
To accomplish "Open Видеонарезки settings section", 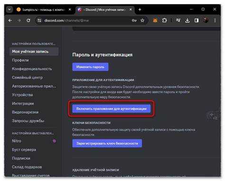I will pyautogui.click(x=25, y=112).
